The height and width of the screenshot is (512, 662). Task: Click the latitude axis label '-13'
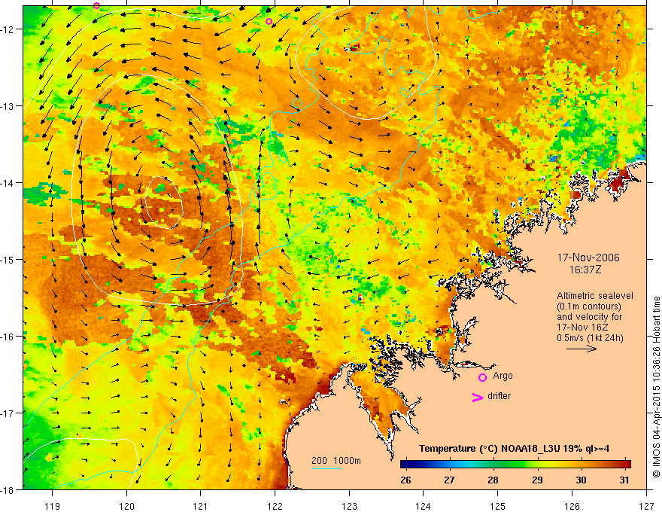point(8,106)
